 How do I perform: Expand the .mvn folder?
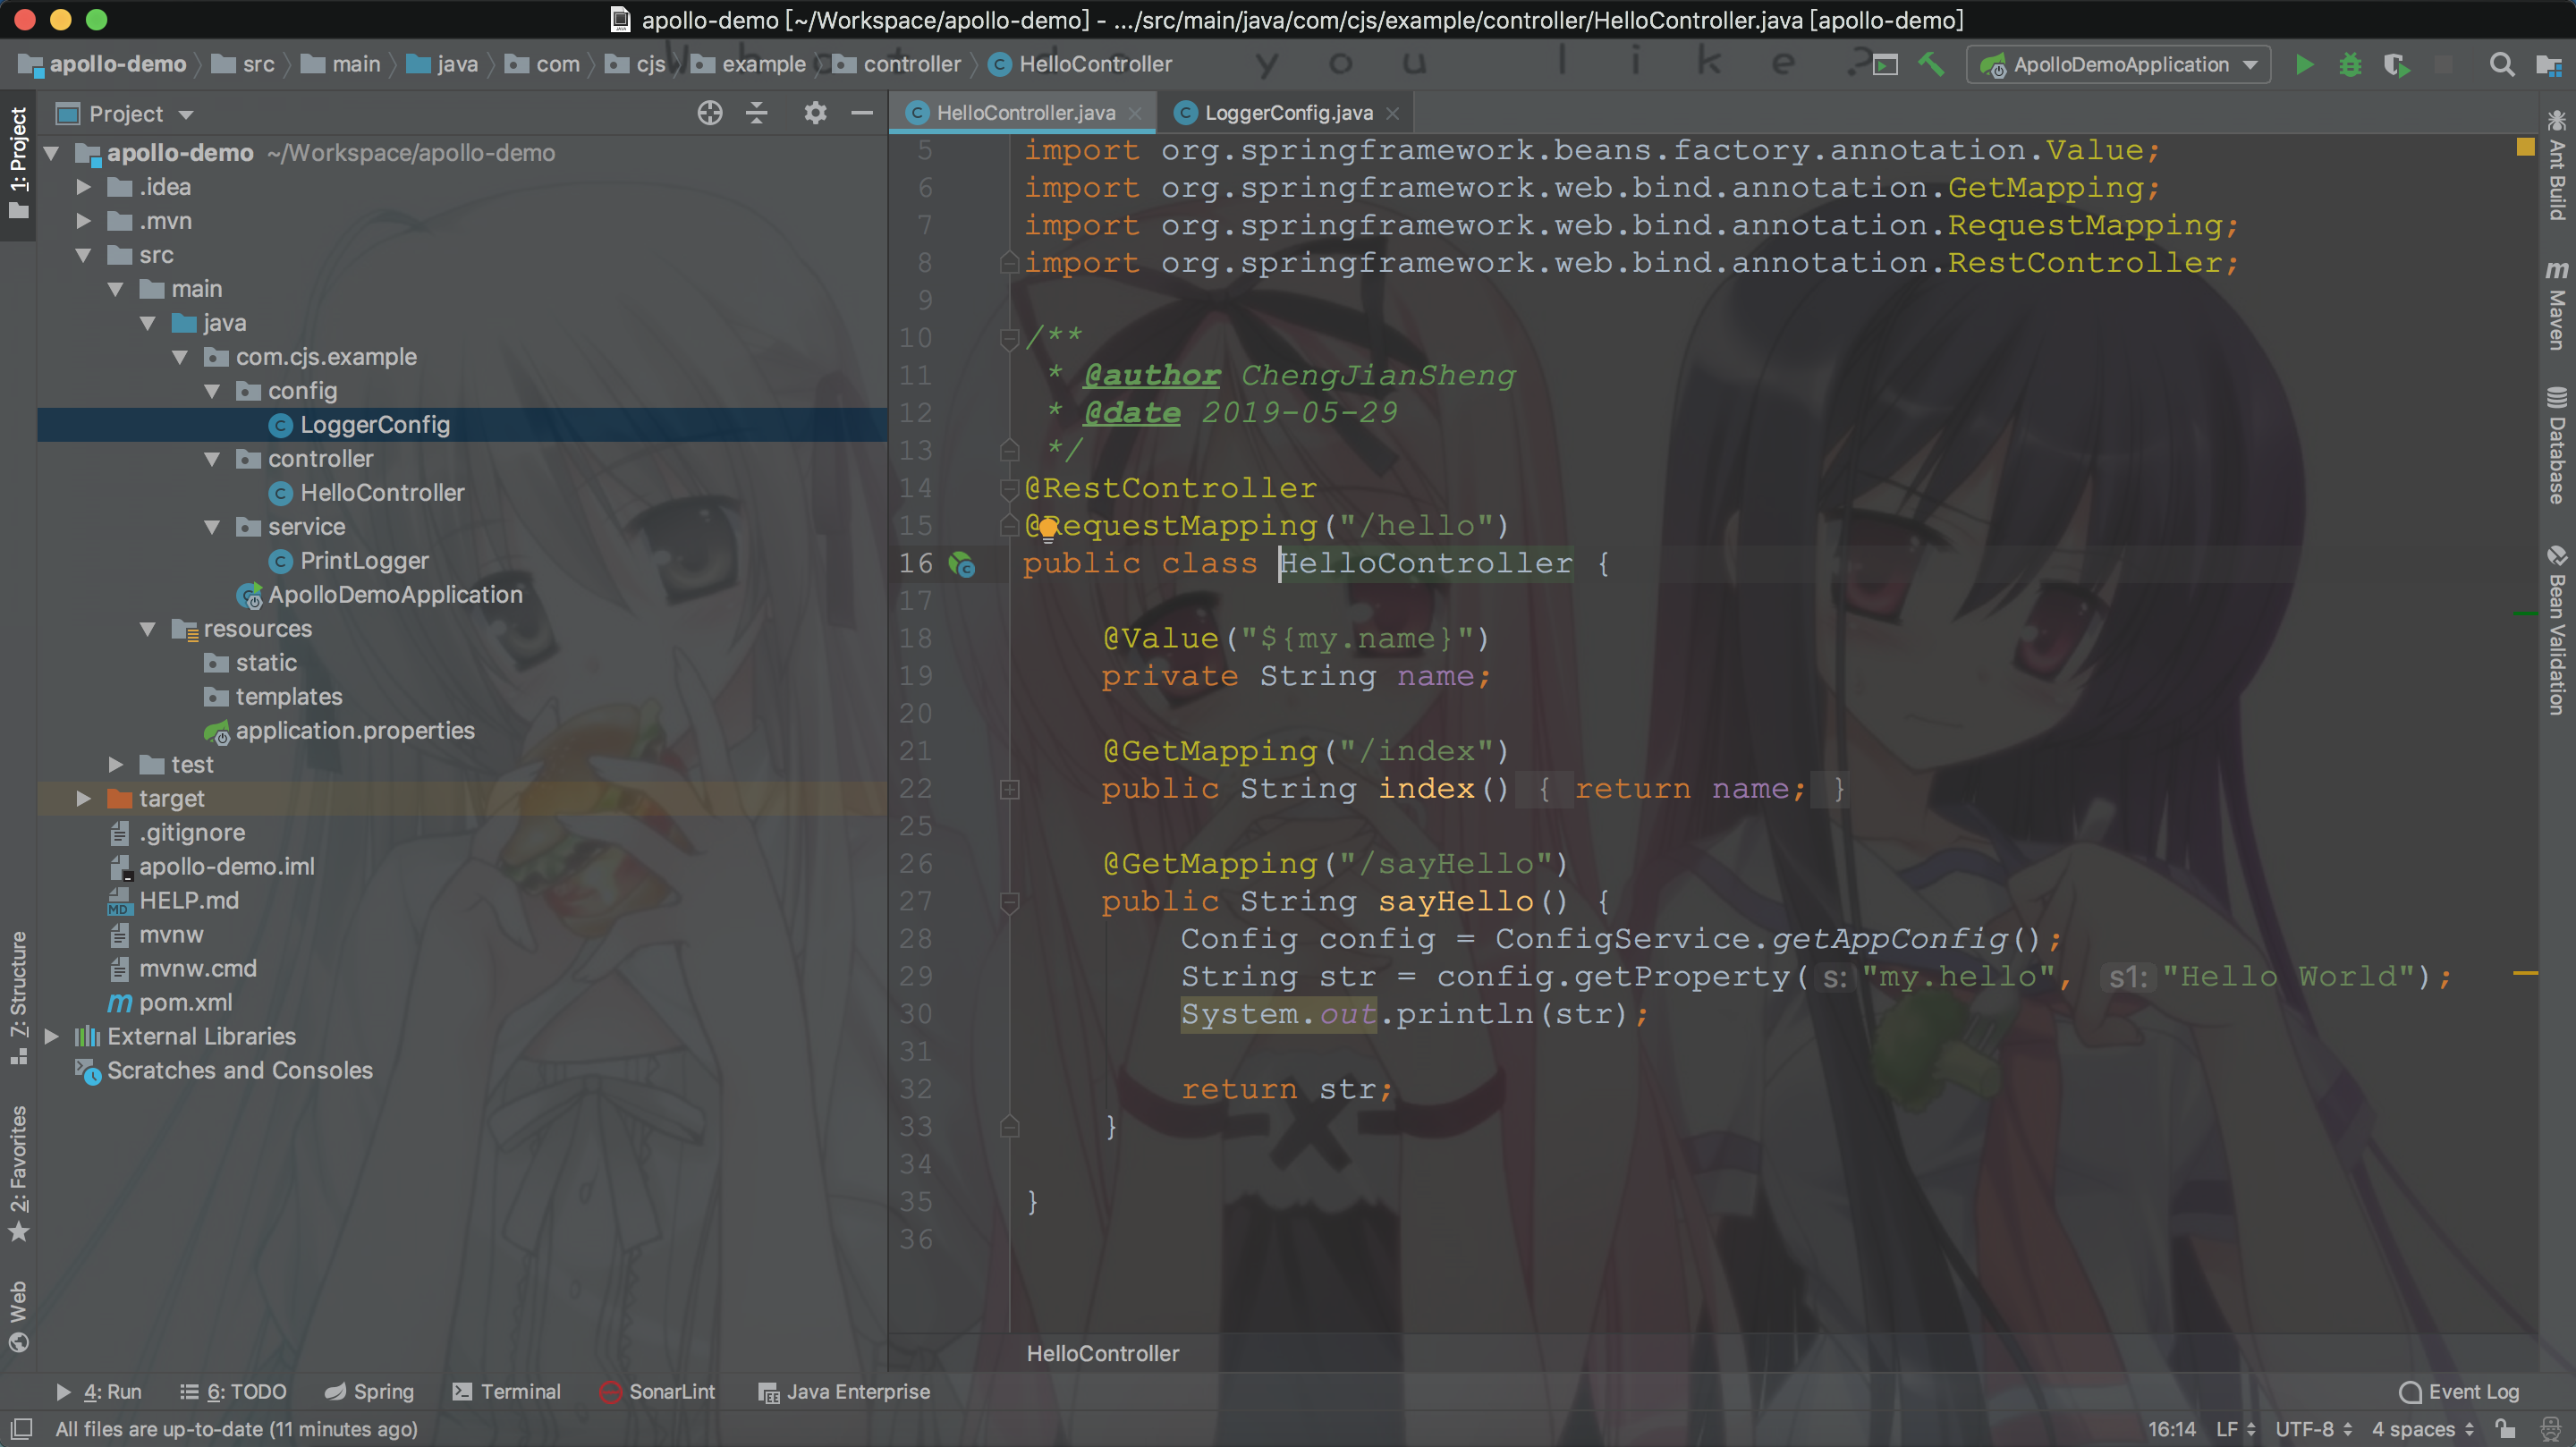click(x=84, y=221)
